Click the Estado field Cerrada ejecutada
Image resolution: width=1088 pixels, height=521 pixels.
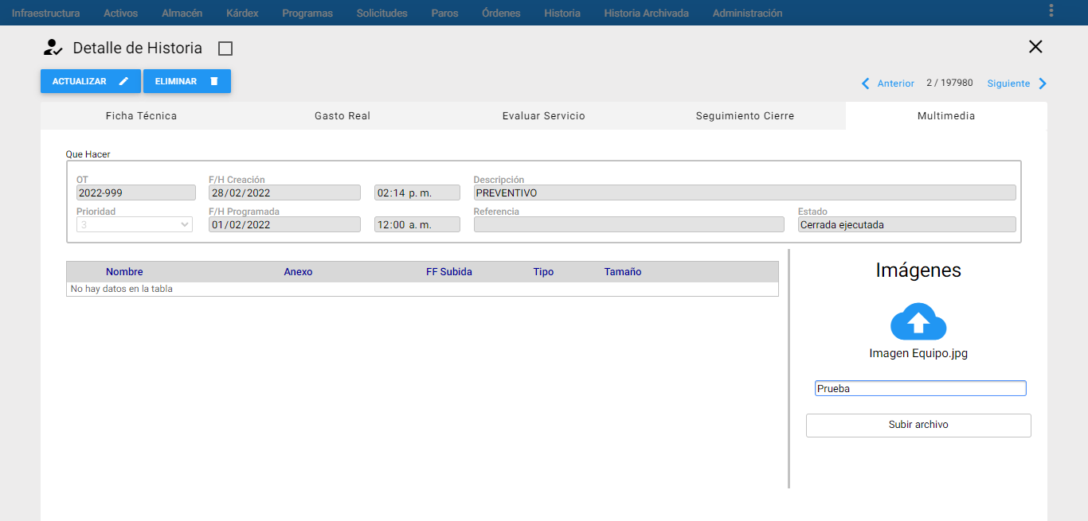pos(907,224)
